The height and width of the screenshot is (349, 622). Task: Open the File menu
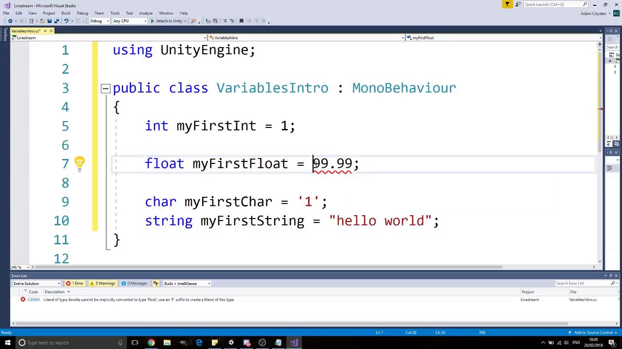(x=6, y=13)
